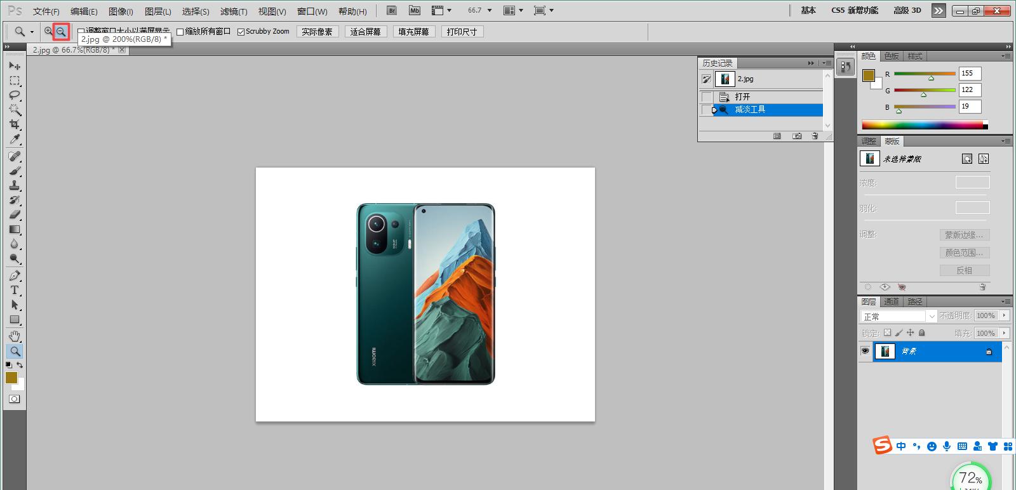Screen dimensions: 1016x490
Task: Open the layer opacity slider arrow
Action: coord(1005,315)
